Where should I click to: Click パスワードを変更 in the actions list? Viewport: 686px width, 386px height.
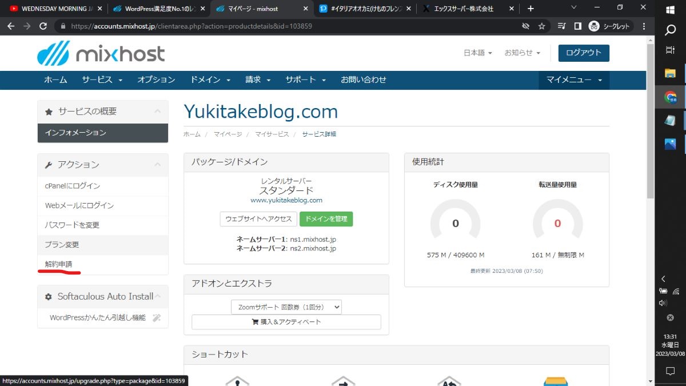pos(103,225)
